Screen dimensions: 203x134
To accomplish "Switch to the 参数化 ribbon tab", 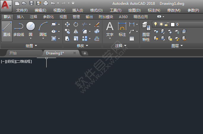I will [48, 17].
